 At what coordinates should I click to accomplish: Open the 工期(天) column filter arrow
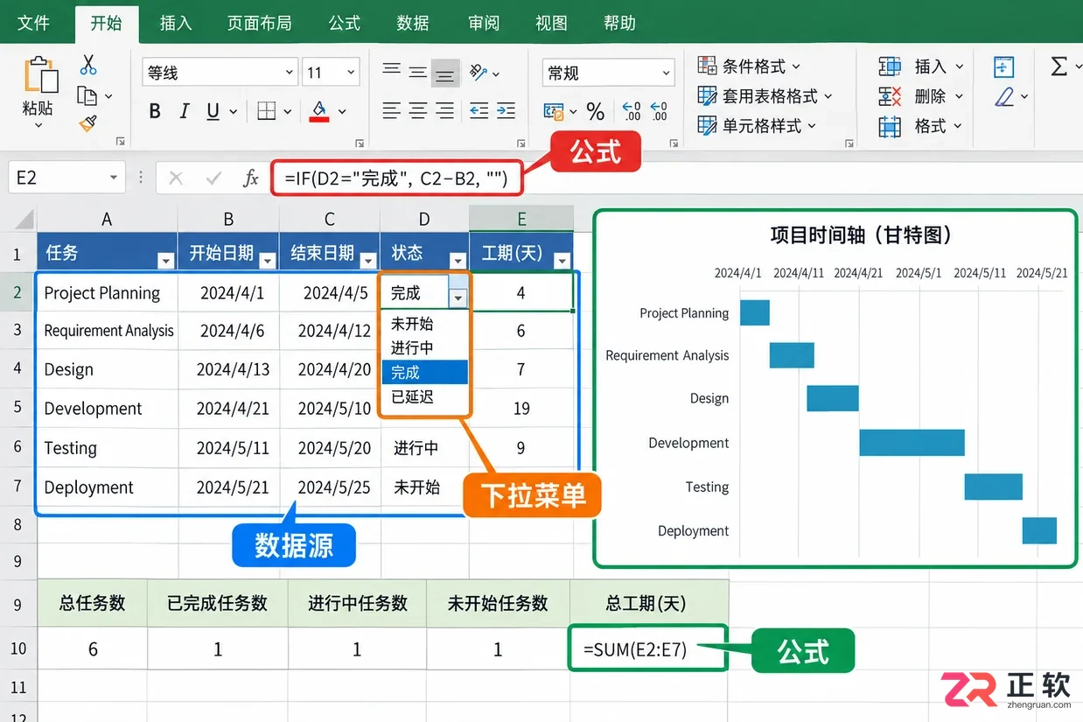tap(562, 260)
